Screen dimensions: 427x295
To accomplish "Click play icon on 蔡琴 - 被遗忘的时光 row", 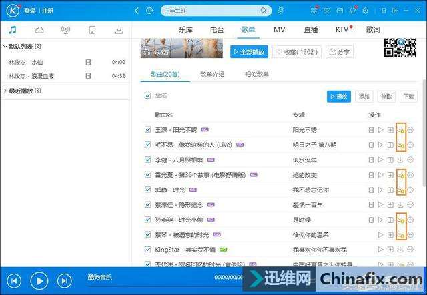I will pyautogui.click(x=380, y=234).
